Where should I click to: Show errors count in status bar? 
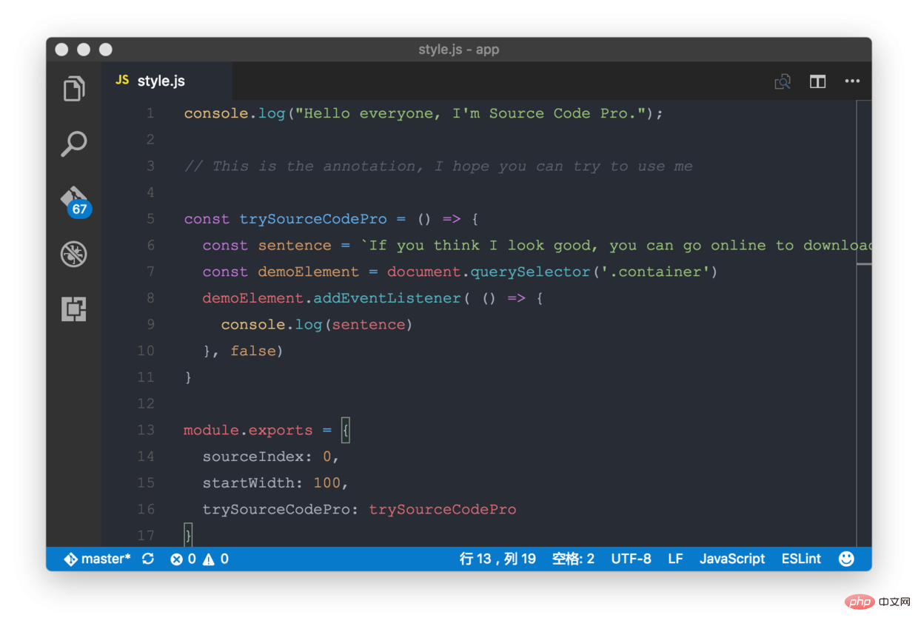coord(184,559)
